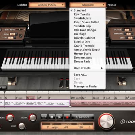Open the MIDI Browser

pyautogui.click(x=83, y=117)
